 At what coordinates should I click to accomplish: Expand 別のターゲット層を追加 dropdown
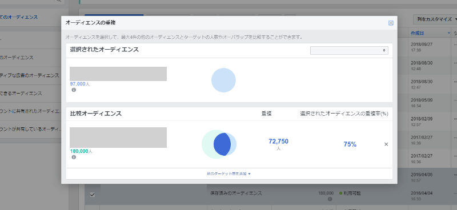[x=229, y=173]
